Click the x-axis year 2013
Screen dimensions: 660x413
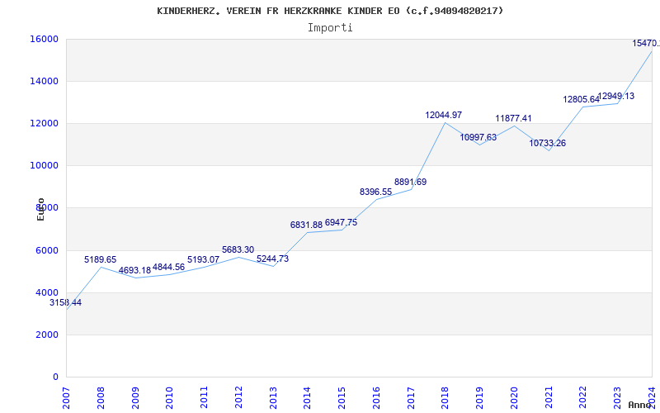click(x=273, y=398)
